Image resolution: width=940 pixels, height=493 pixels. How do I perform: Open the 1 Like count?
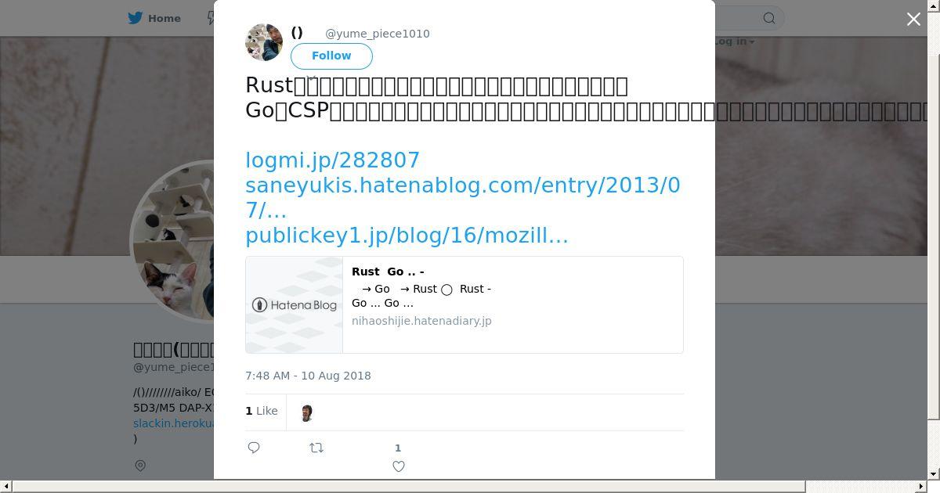[262, 411]
